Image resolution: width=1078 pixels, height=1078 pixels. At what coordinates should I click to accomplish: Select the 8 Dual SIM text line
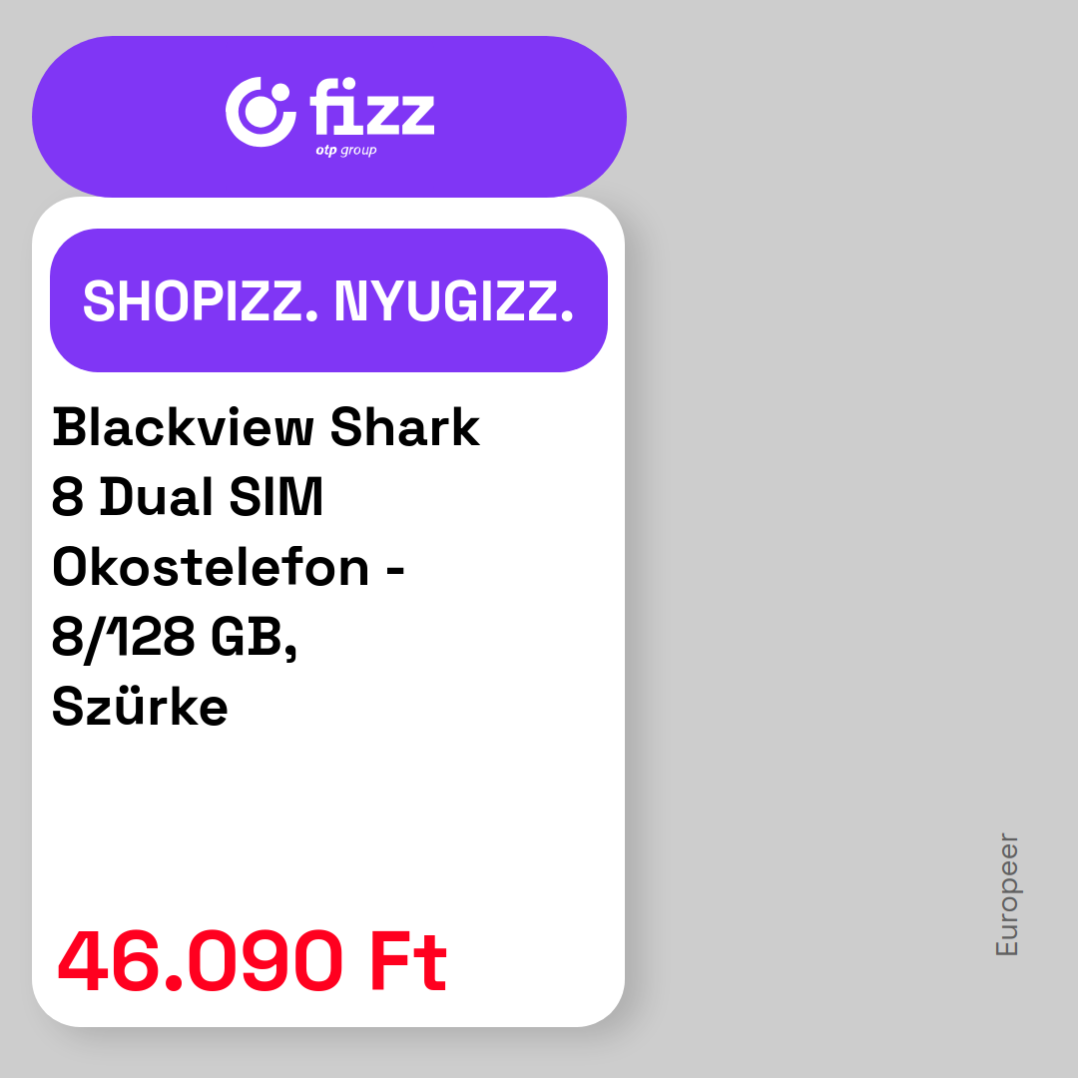tap(188, 496)
